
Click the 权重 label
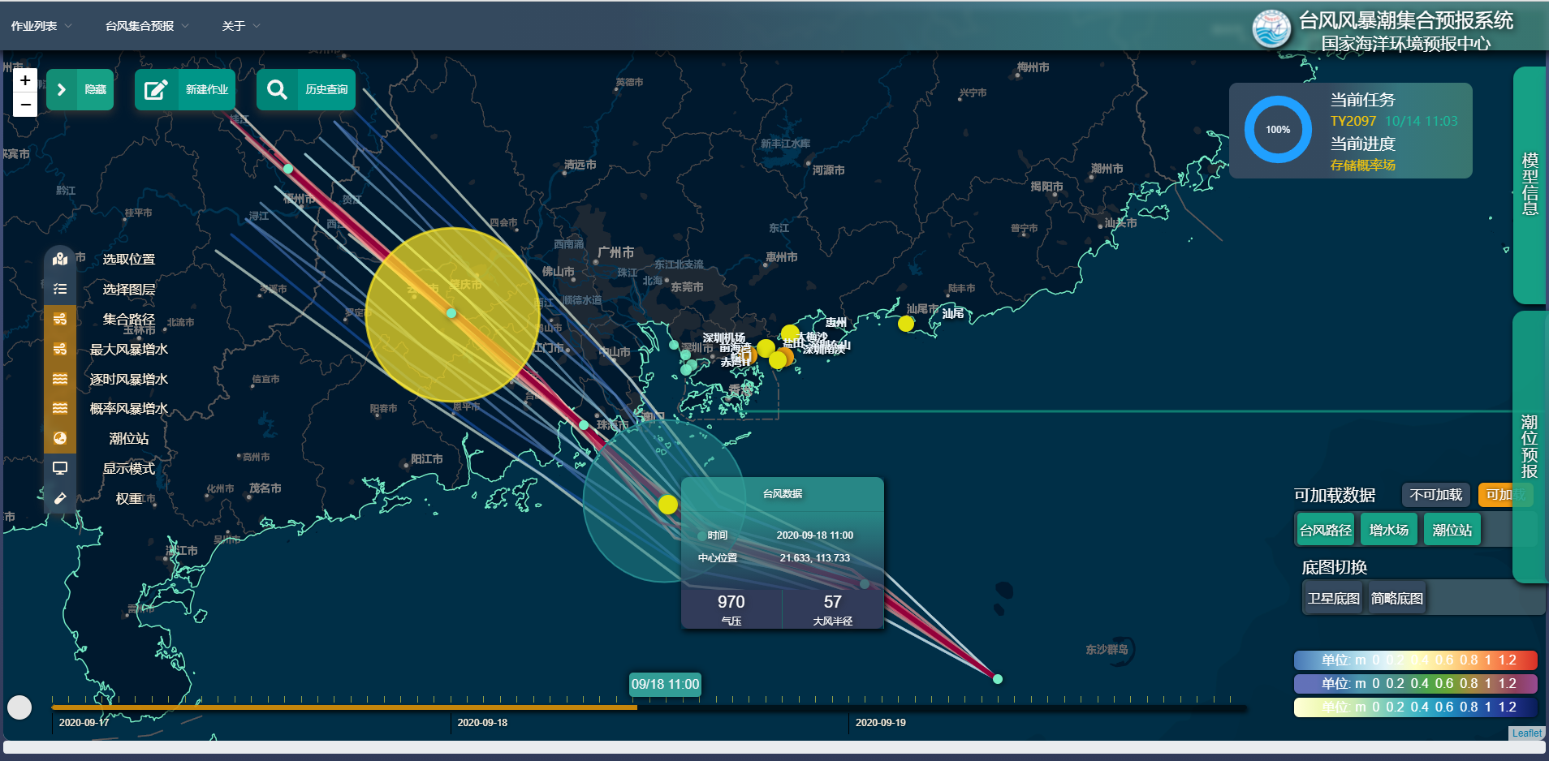(x=128, y=499)
